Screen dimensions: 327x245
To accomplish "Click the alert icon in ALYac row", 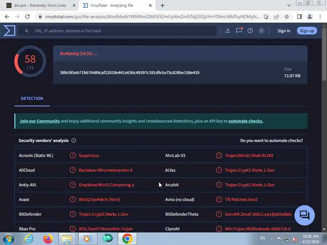I will [x=219, y=170].
